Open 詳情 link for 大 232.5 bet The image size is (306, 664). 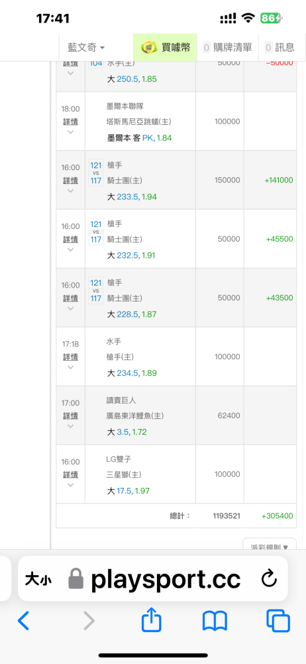coord(71,240)
